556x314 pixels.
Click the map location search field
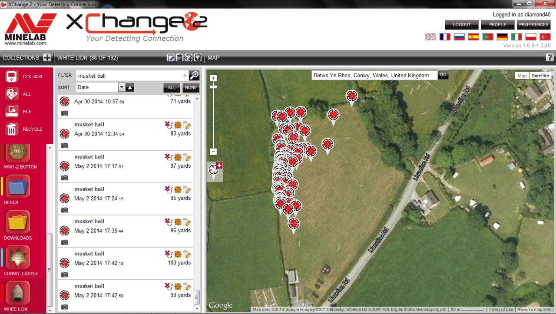(x=374, y=75)
